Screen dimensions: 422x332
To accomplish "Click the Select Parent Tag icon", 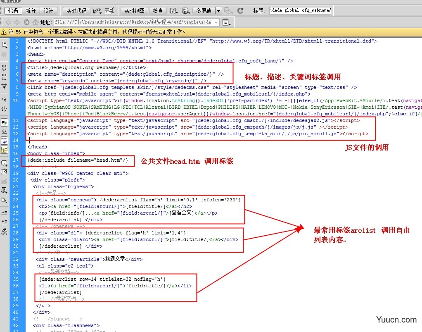I will click(x=4, y=100).
